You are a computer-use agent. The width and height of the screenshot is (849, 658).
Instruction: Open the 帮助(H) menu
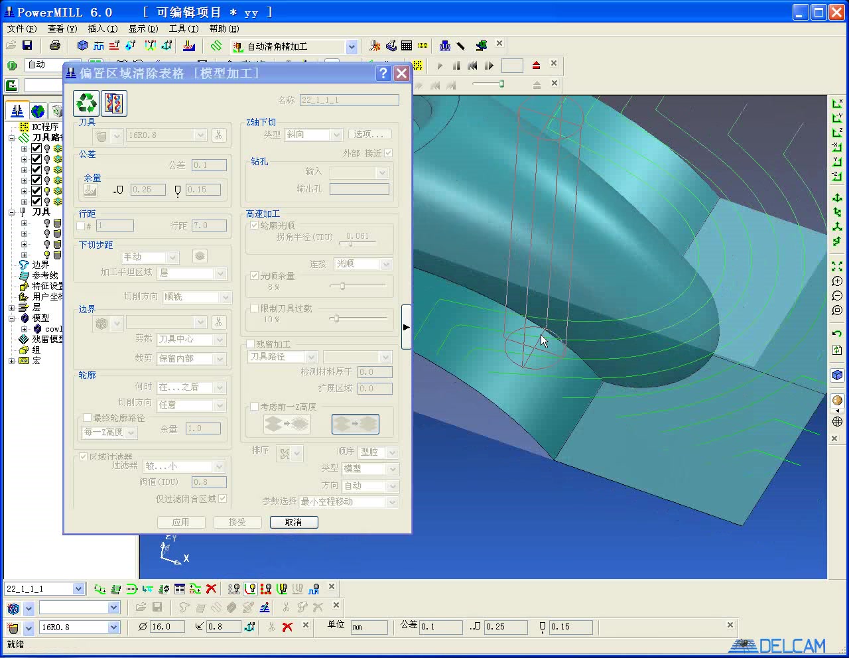(x=224, y=29)
